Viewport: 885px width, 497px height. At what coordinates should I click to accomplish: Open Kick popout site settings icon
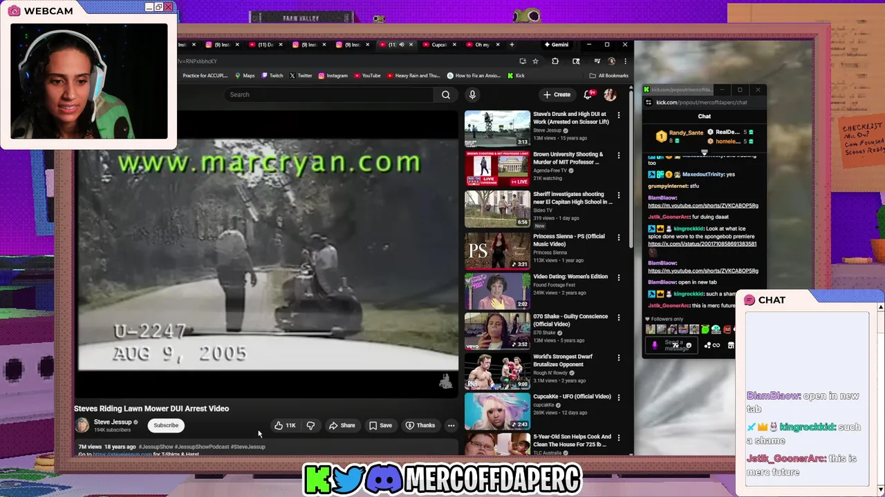pyautogui.click(x=648, y=102)
